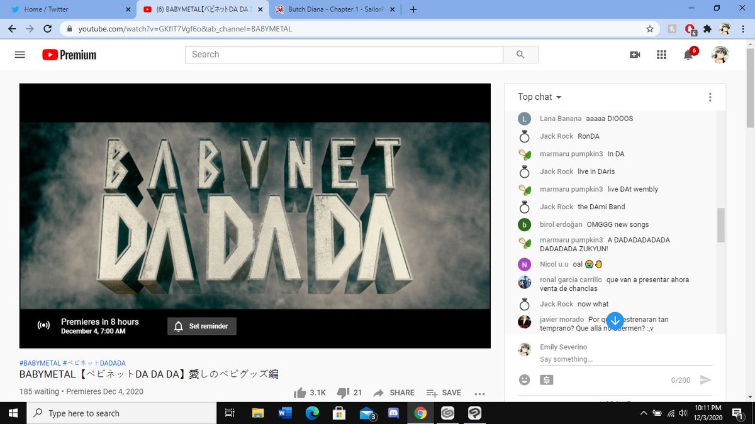
Task: Click Jack Rock's "now what" message
Action: point(593,304)
